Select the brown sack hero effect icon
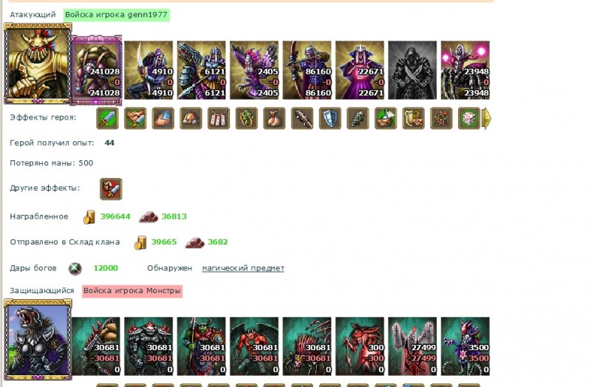 pos(274,118)
